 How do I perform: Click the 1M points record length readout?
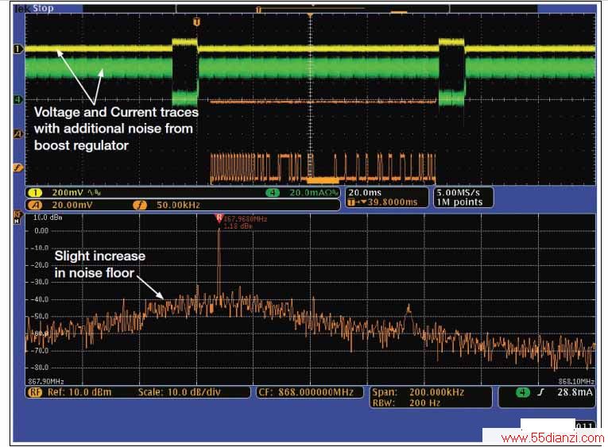coord(460,202)
